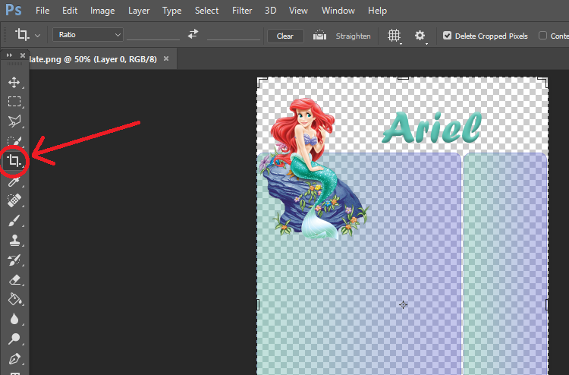Open the Select menu
Viewport: 569px width, 375px height.
(x=206, y=11)
